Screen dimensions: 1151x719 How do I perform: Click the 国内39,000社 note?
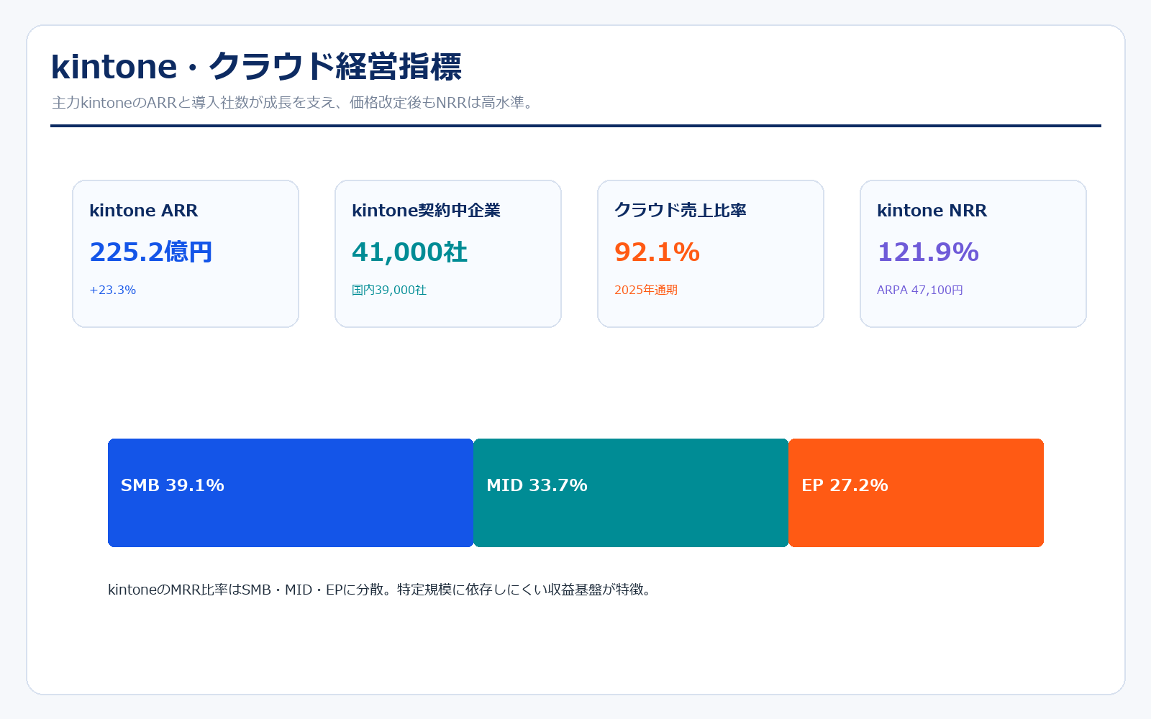click(389, 290)
